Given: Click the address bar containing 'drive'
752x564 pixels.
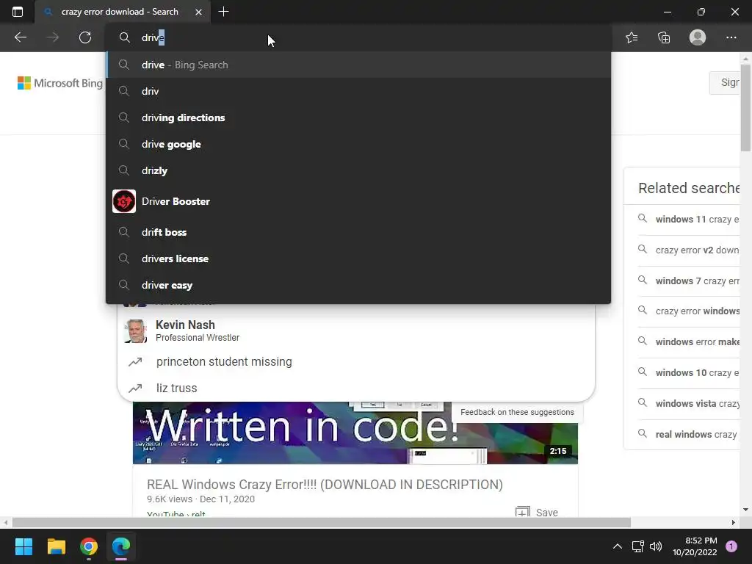Looking at the screenshot, I should pyautogui.click(x=358, y=37).
